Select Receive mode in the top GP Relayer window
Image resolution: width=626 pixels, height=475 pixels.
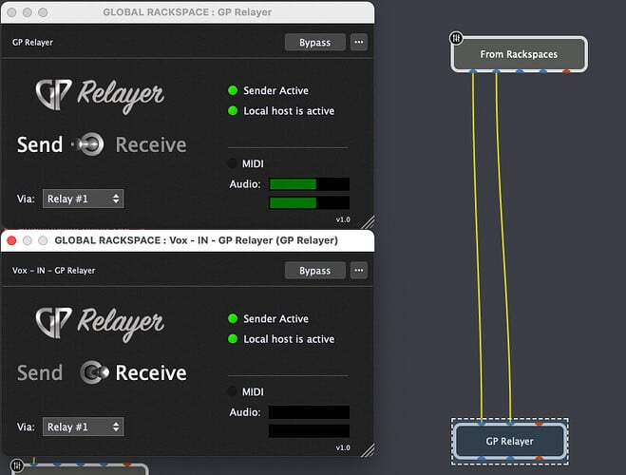[x=151, y=144]
